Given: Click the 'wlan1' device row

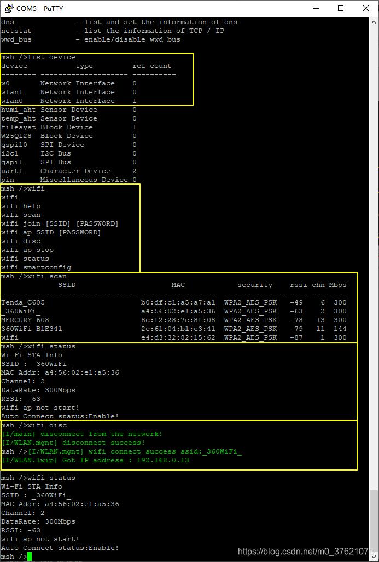Looking at the screenshot, I should [x=69, y=92].
